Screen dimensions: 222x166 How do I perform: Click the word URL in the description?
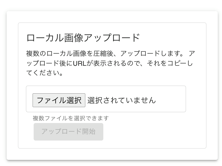point(79,63)
